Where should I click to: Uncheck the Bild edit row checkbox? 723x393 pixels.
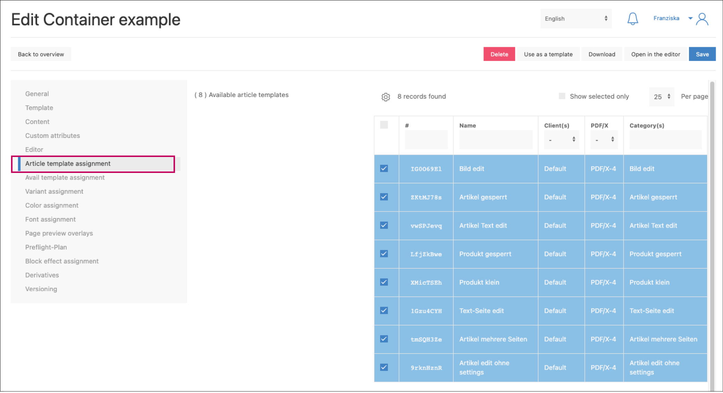click(384, 169)
